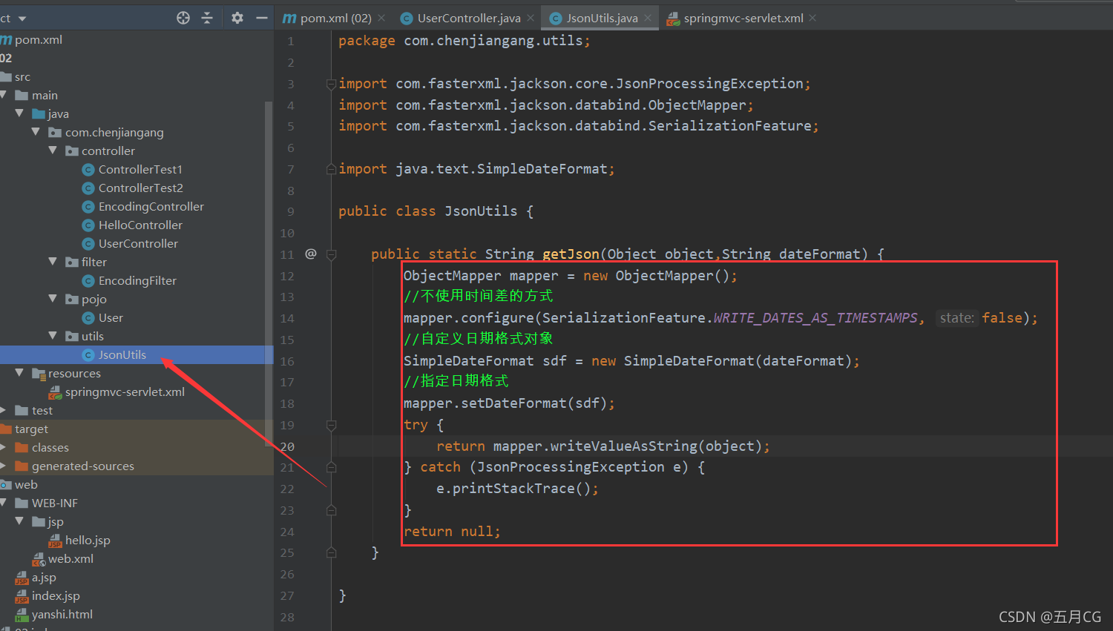Select EncodingController class
Image resolution: width=1113 pixels, height=631 pixels.
pyautogui.click(x=151, y=206)
